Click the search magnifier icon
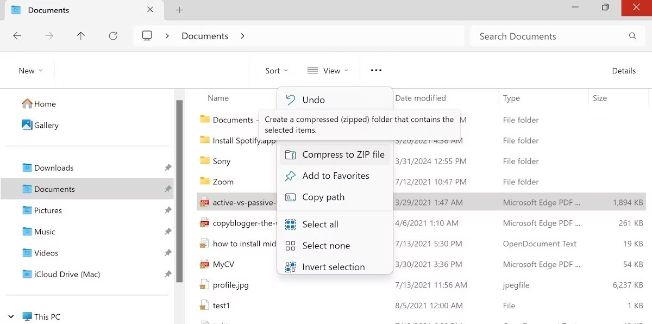The width and height of the screenshot is (652, 324). coord(632,36)
